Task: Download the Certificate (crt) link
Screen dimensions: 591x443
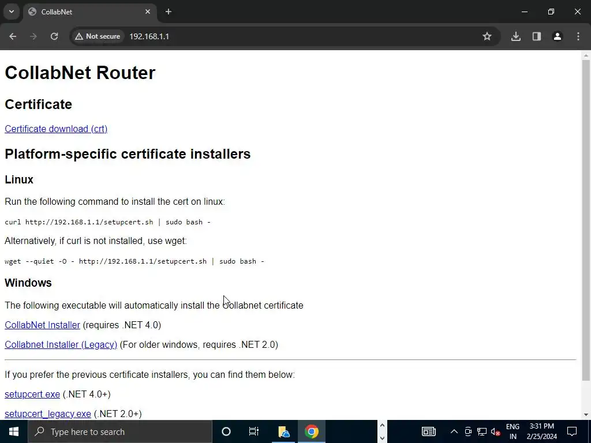Action: point(56,129)
